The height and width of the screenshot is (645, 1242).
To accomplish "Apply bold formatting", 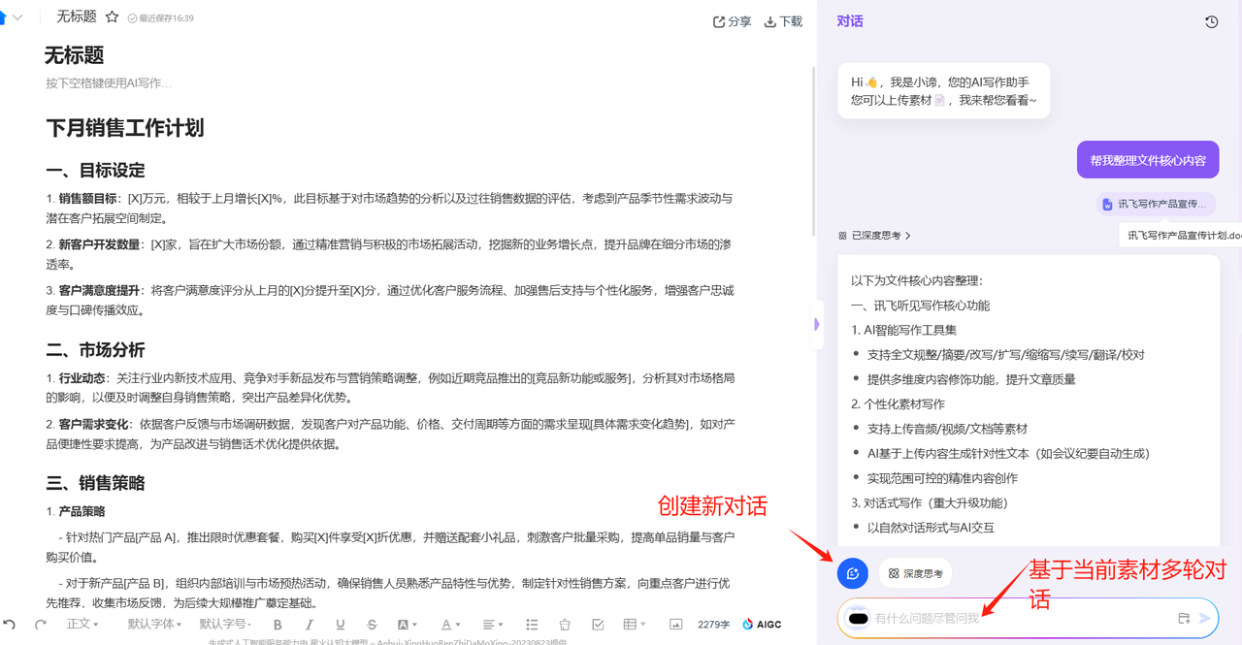I will point(278,625).
